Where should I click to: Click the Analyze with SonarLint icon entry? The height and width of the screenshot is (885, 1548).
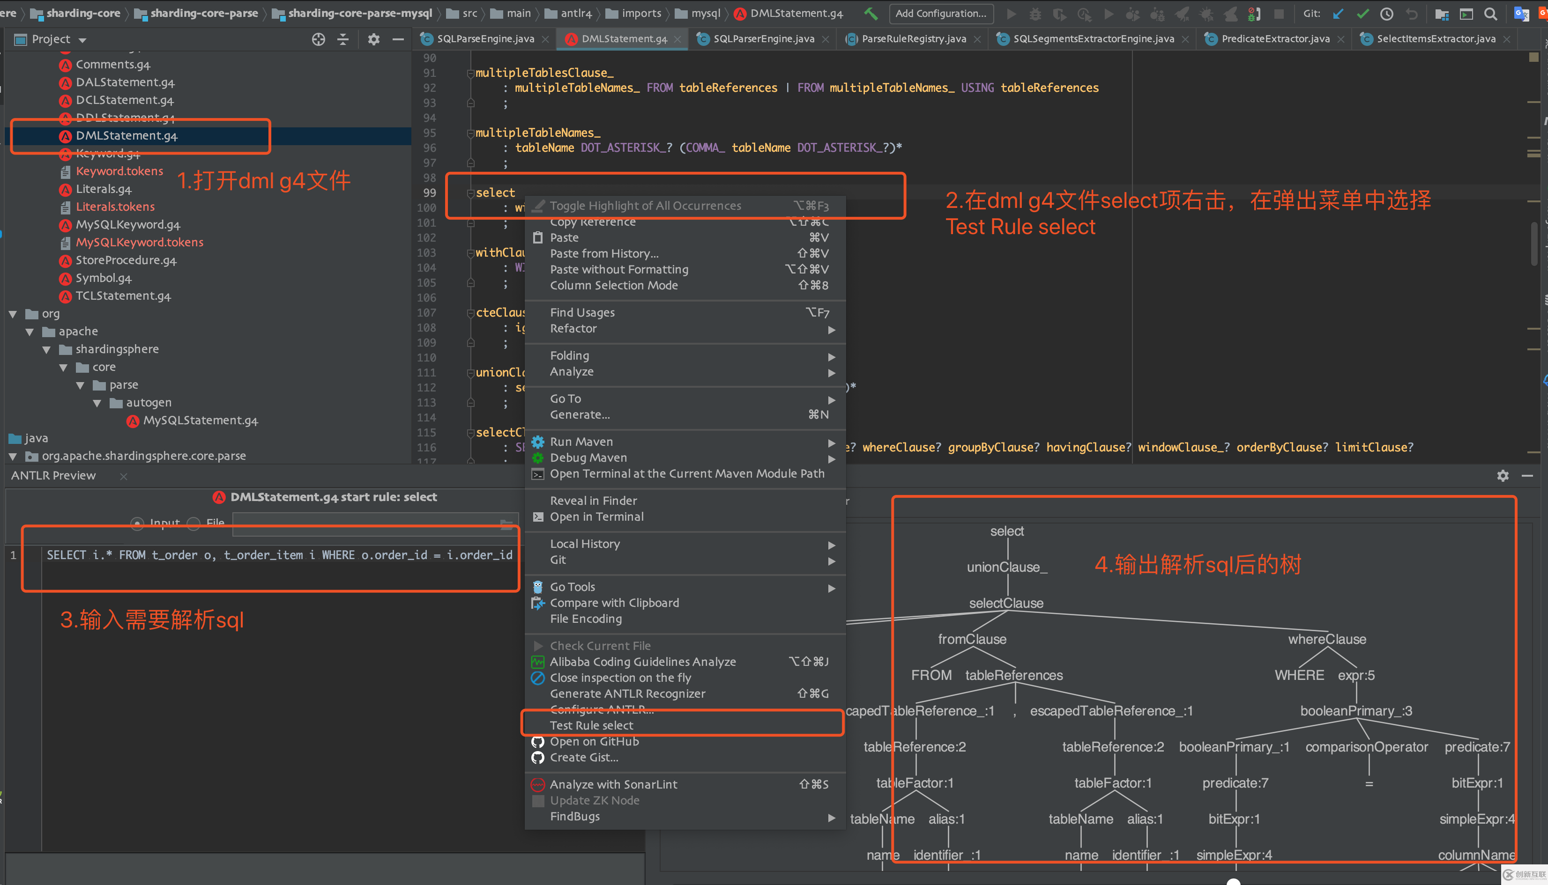537,785
